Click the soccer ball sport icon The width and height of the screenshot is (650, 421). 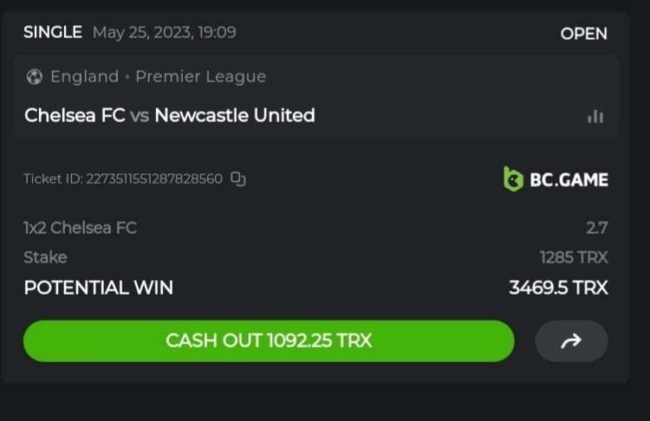(35, 76)
